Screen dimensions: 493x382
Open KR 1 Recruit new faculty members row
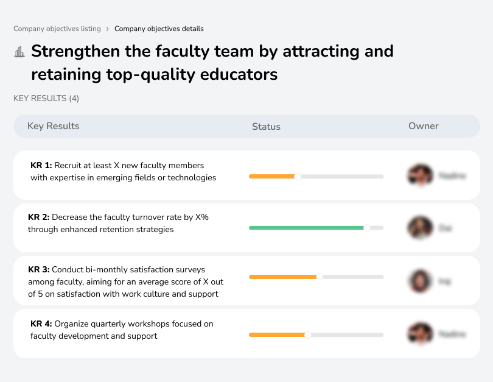pos(124,172)
